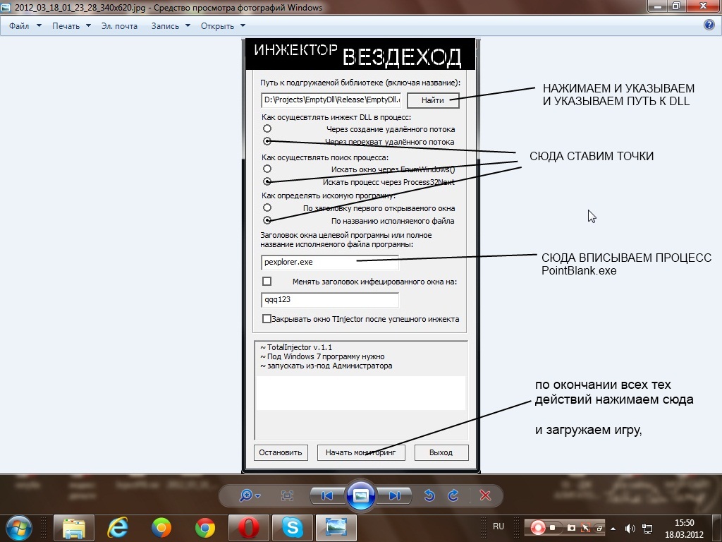Click the Начать мониторинг button
This screenshot has height=542, width=722.
pos(361,452)
